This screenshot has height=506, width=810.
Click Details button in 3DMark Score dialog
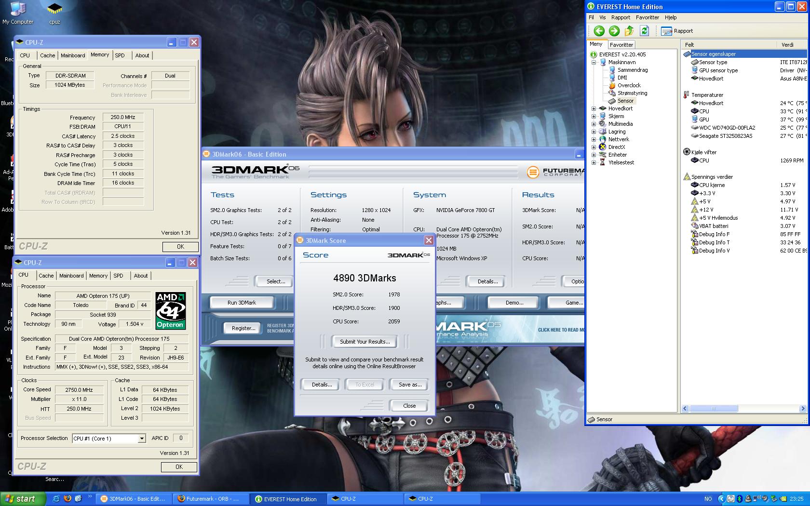coord(322,385)
